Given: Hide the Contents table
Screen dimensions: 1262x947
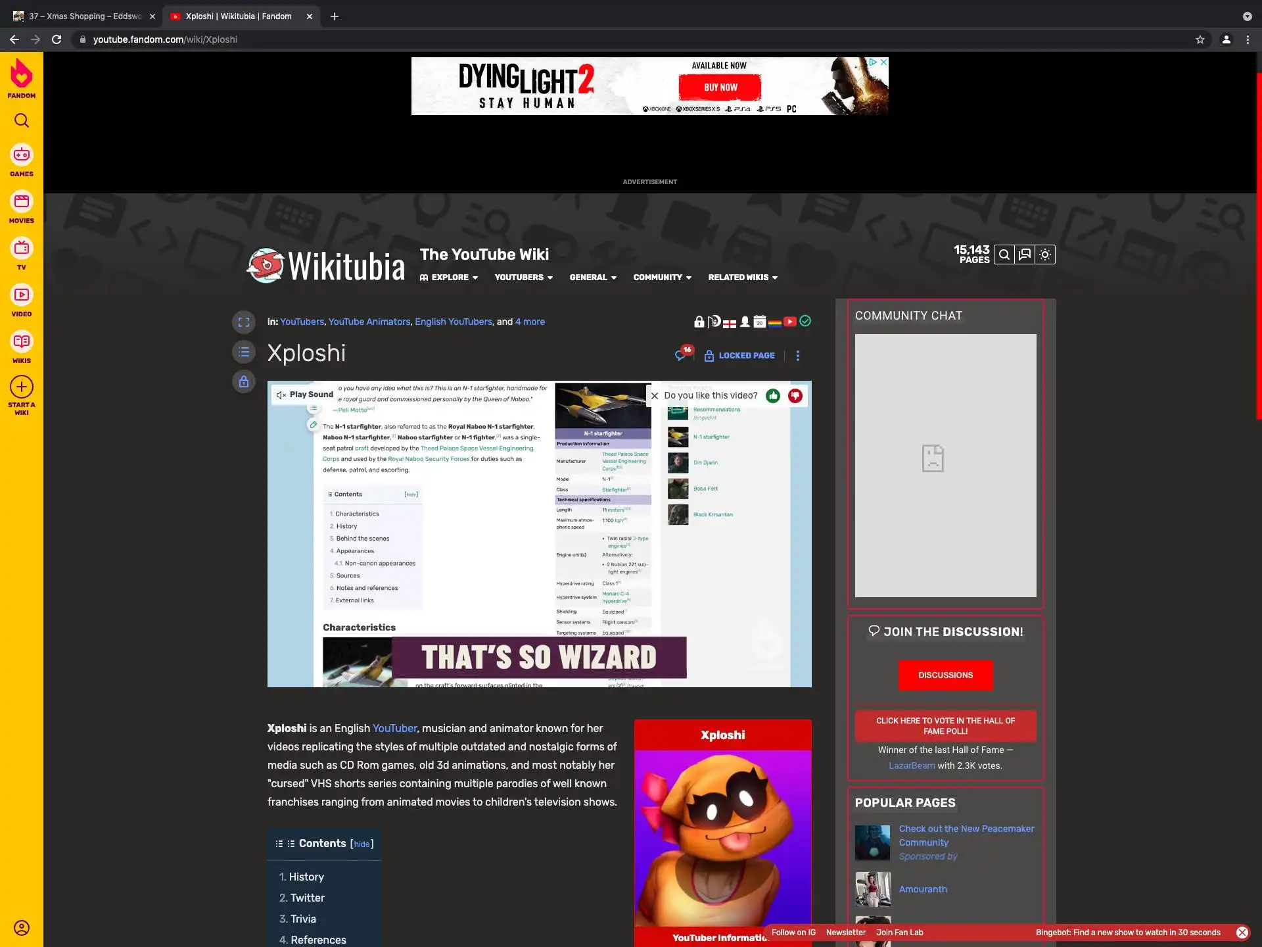Looking at the screenshot, I should tap(362, 844).
